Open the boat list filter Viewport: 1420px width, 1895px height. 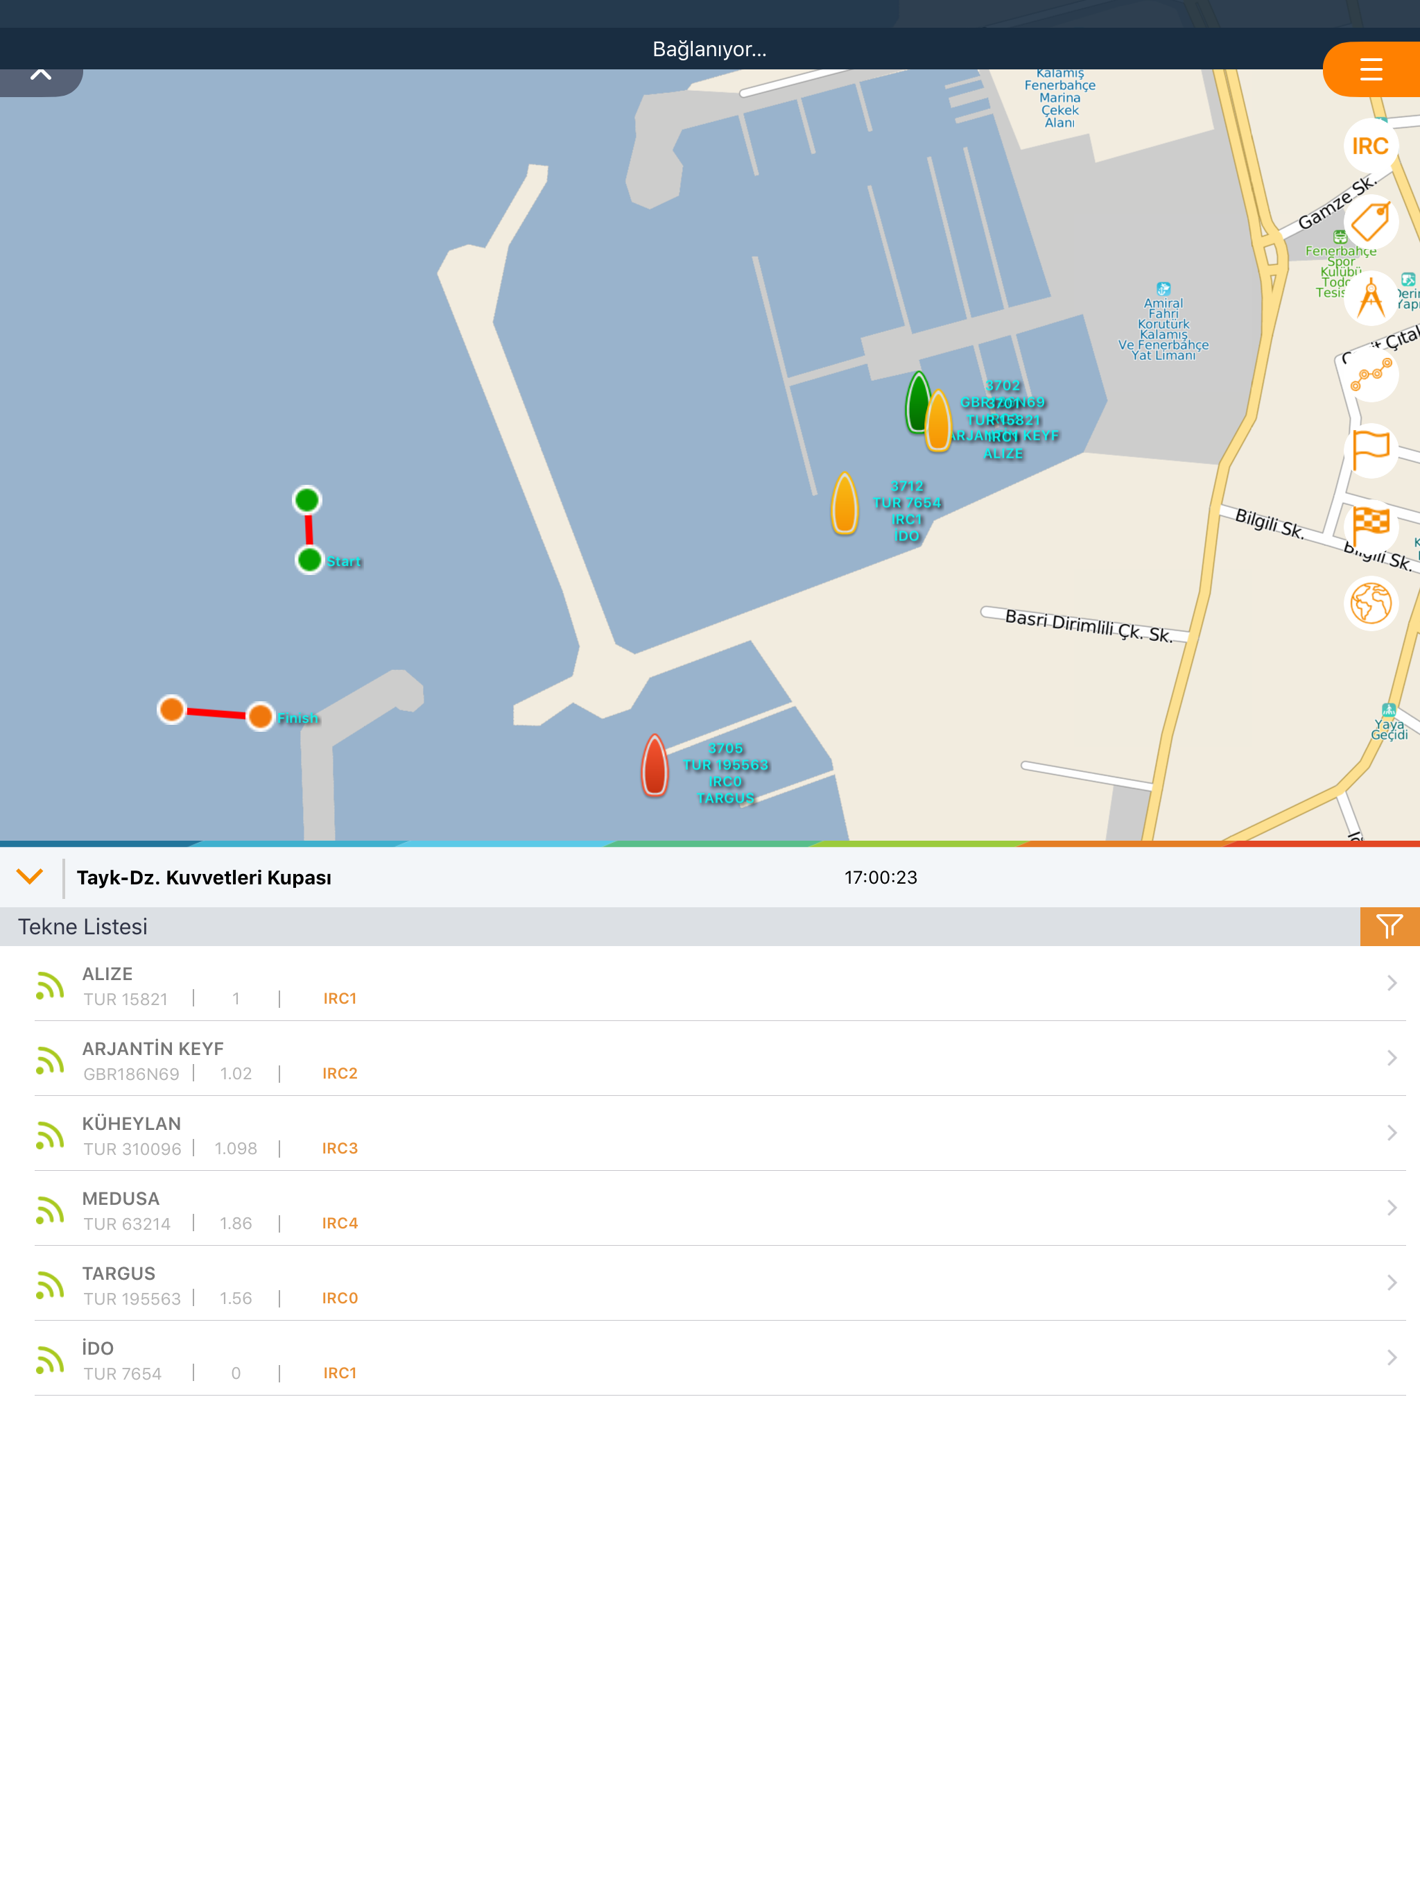[x=1388, y=926]
